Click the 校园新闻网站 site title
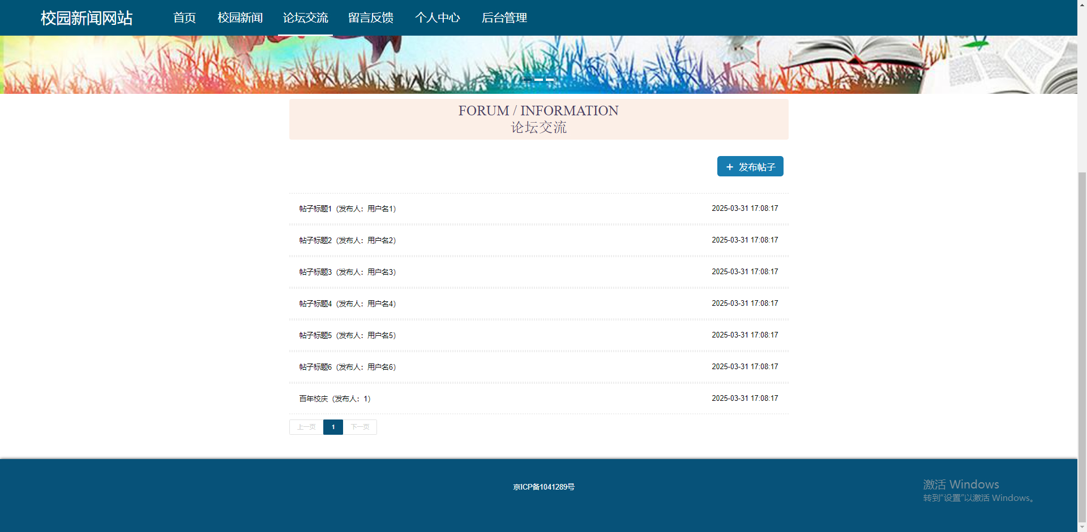The width and height of the screenshot is (1087, 532). (x=86, y=18)
